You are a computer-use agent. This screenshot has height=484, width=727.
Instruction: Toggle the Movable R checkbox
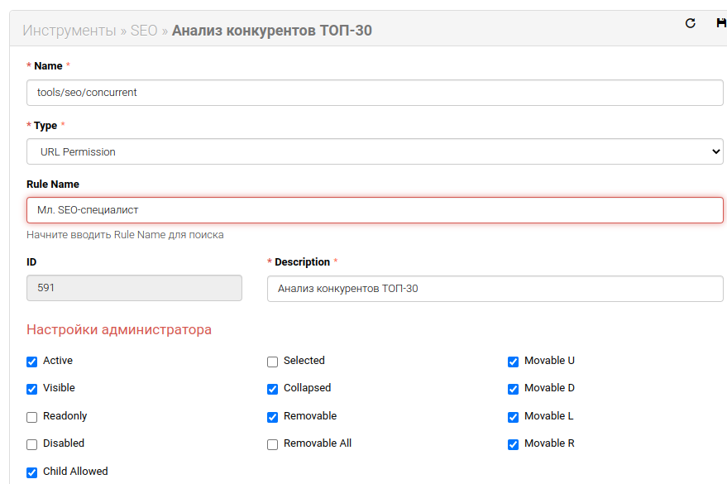[514, 444]
